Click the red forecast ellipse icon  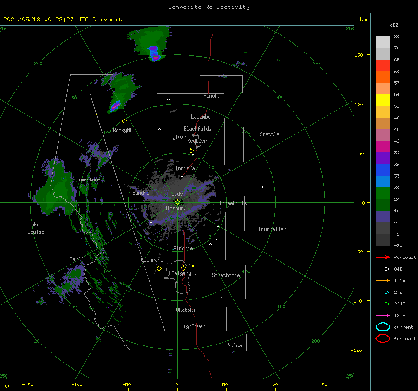point(383,338)
